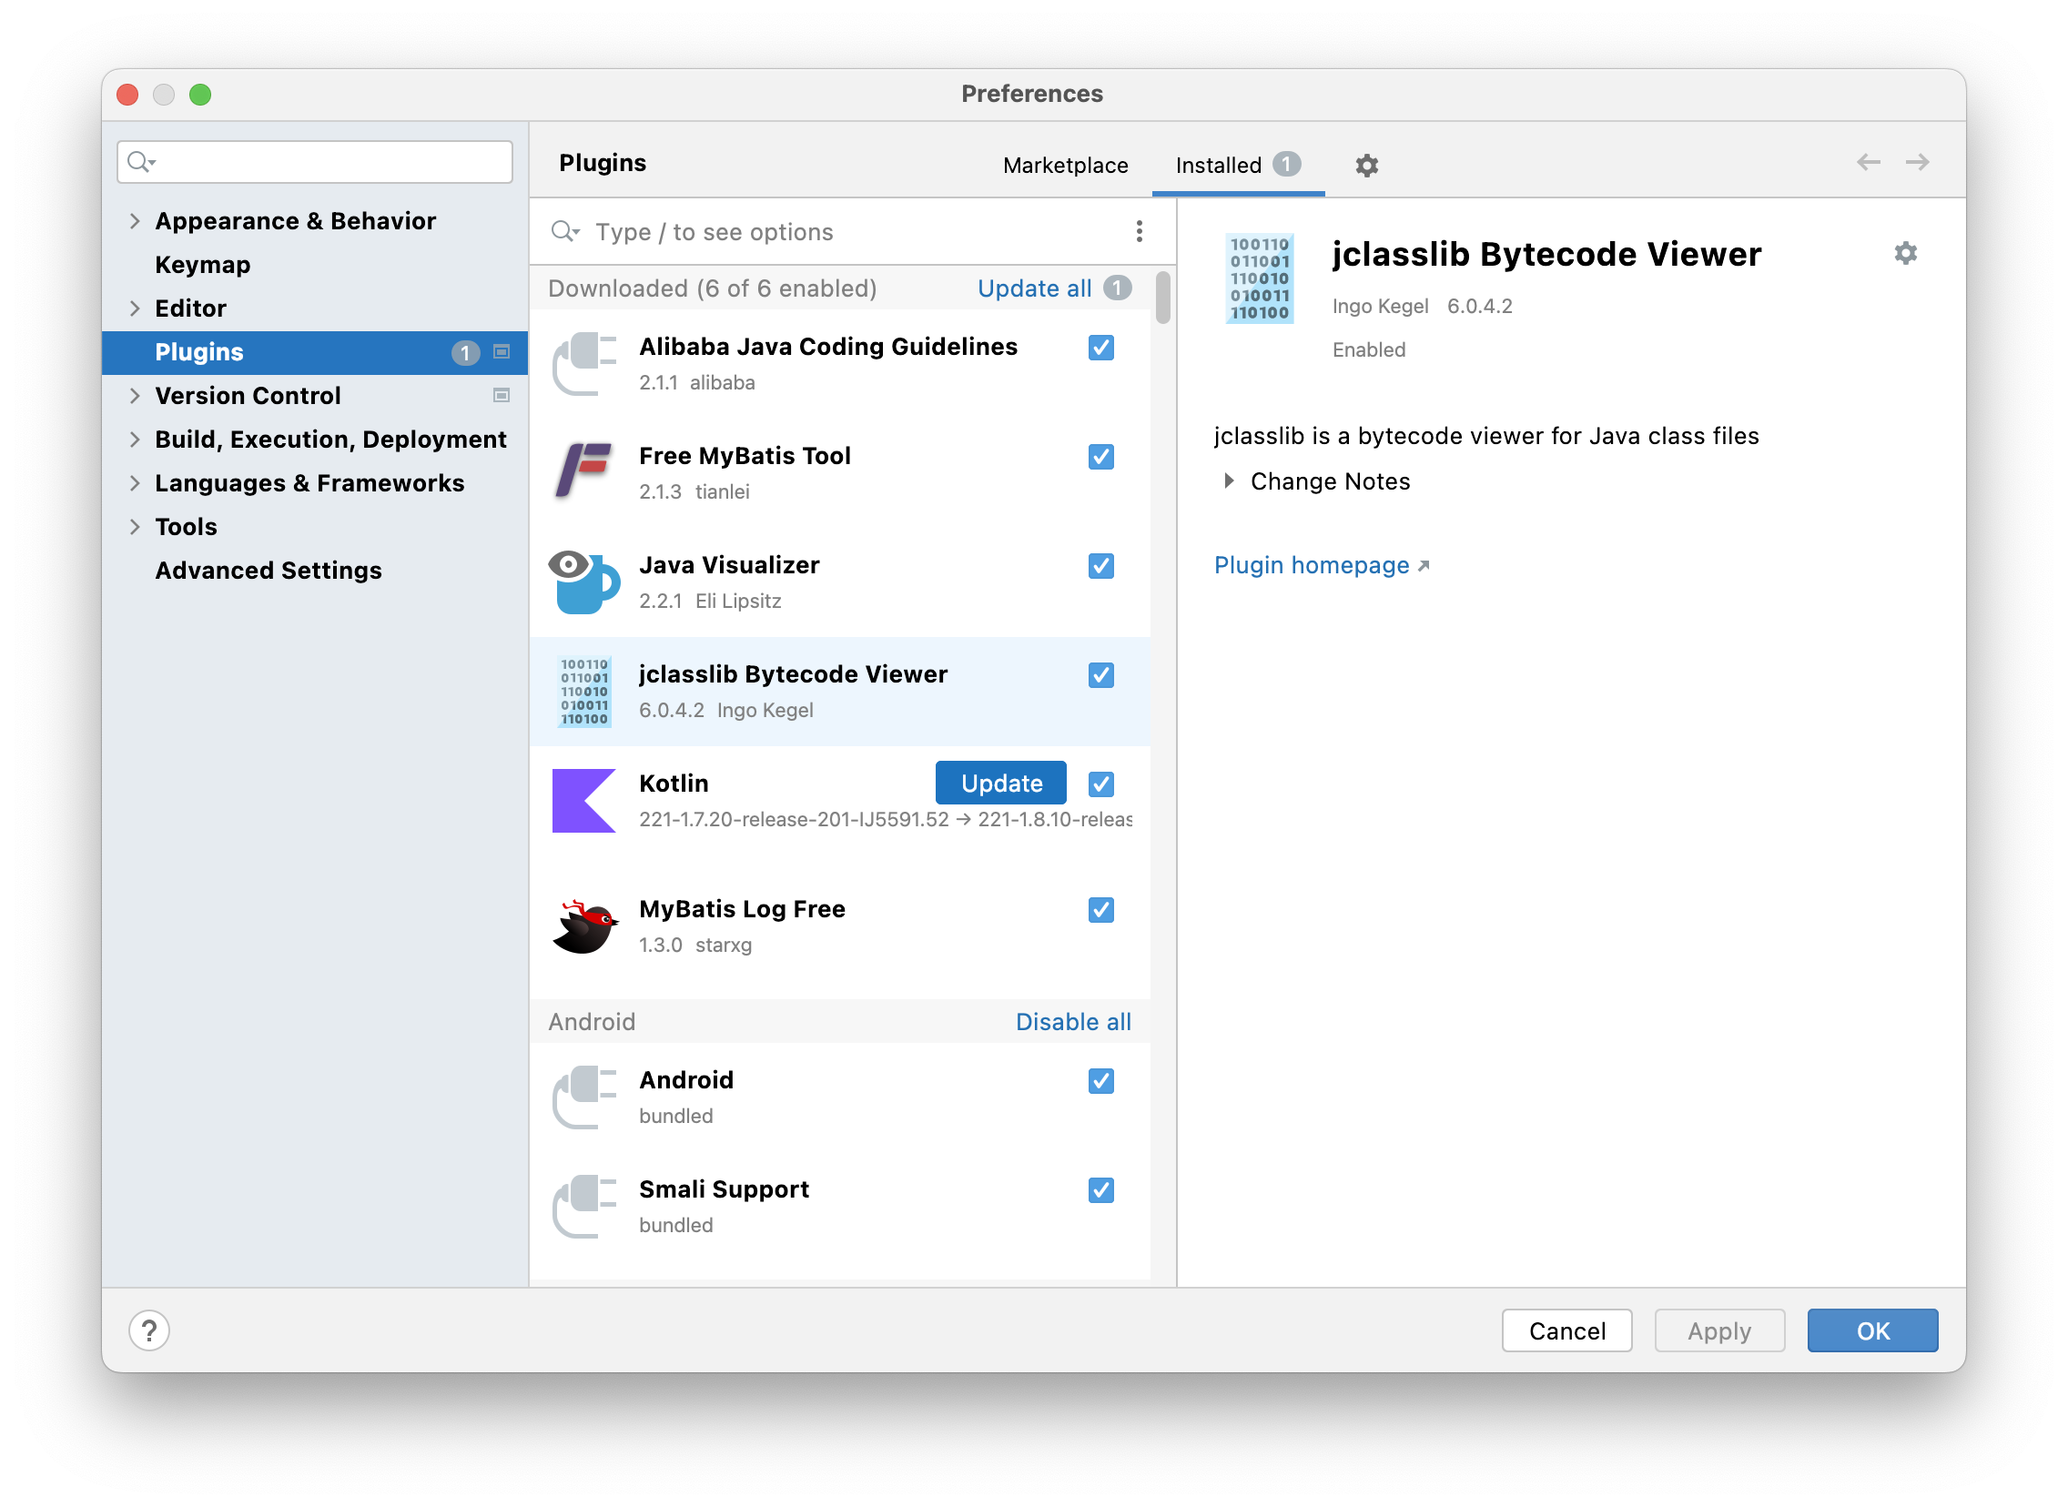Expand the Version Control section
This screenshot has width=2068, height=1507.
(x=135, y=395)
